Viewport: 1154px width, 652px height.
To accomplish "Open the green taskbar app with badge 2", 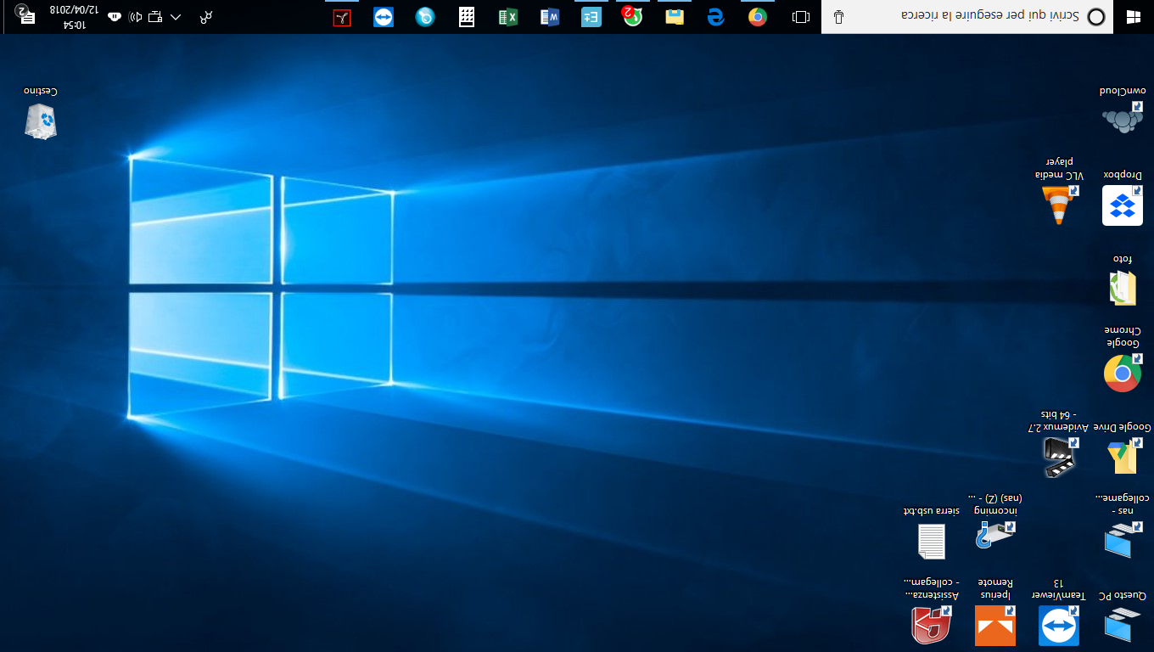I will [x=632, y=17].
